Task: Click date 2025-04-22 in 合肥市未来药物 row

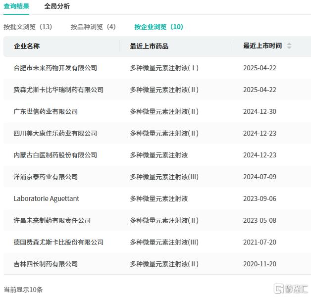Action: pos(259,68)
